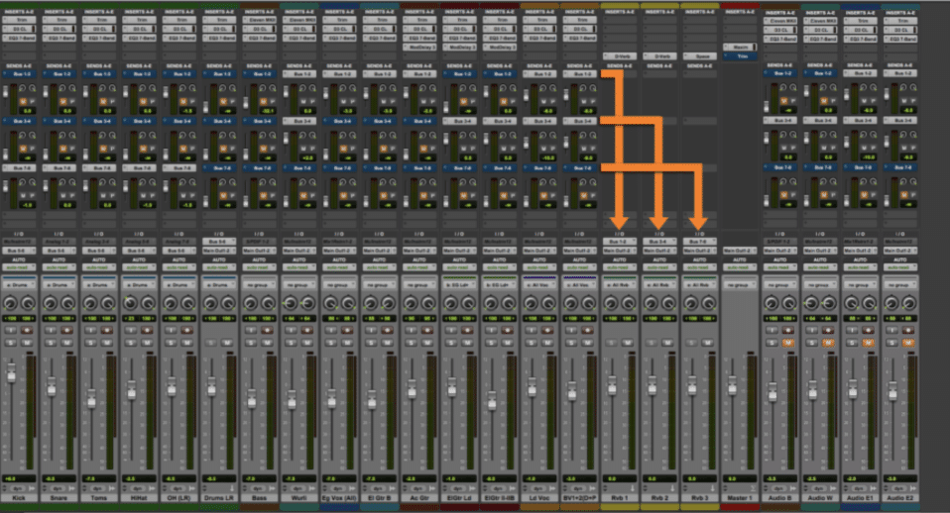Click the Master 1 volume fader

[732, 386]
